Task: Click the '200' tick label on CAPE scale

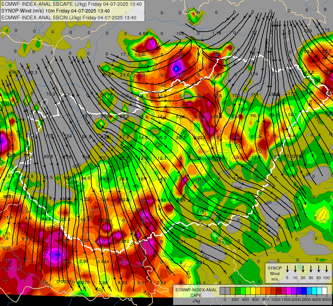Action: [x=235, y=300]
